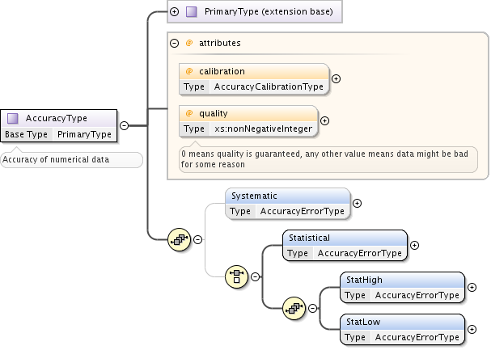
Task: Expand the Statistical element
Action: coord(414,245)
